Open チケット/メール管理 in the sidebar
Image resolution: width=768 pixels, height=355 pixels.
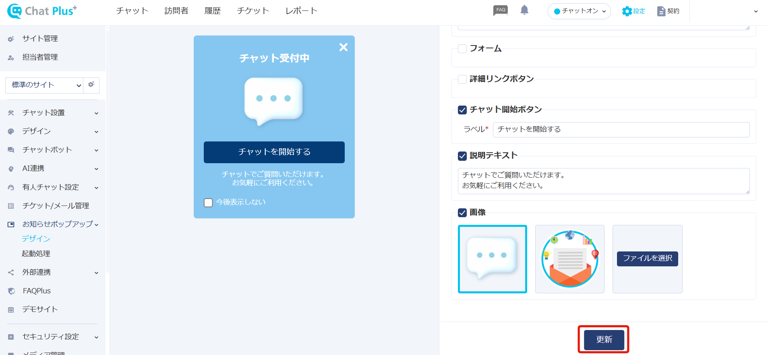(56, 206)
